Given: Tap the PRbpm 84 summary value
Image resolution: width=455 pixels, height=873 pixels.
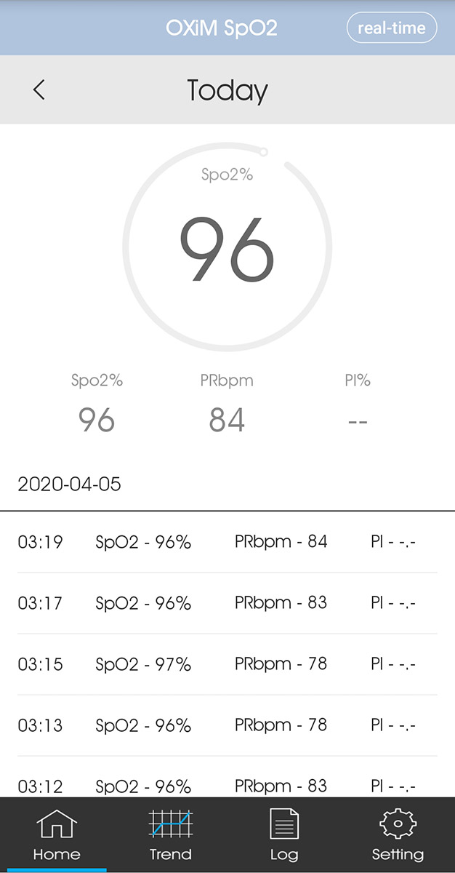Looking at the screenshot, I should point(227,420).
